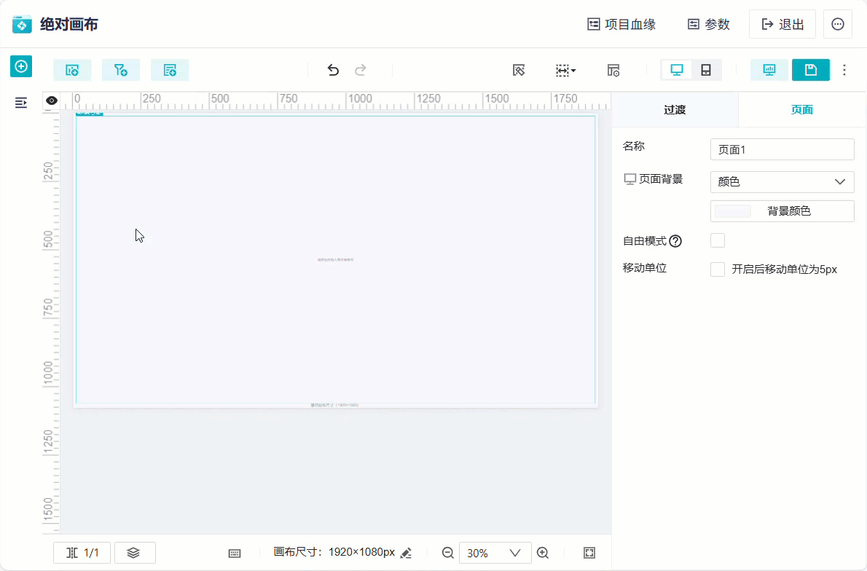This screenshot has width=867, height=571.
Task: Toggle the eye visibility icon near ruler
Action: coord(51,100)
